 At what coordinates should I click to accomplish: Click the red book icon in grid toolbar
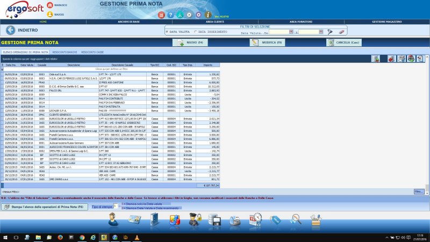(392, 59)
